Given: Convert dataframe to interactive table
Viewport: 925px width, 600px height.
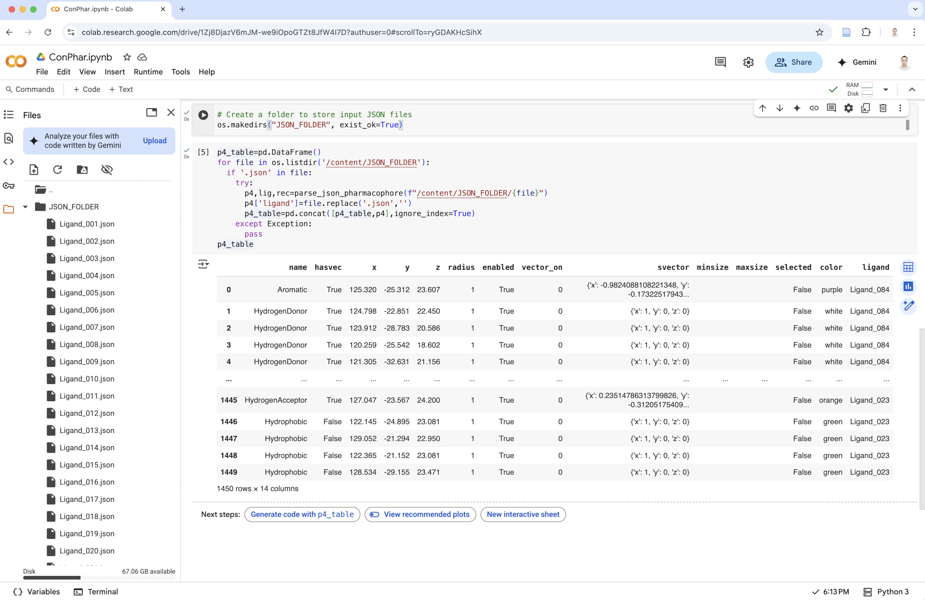Looking at the screenshot, I should point(908,267).
